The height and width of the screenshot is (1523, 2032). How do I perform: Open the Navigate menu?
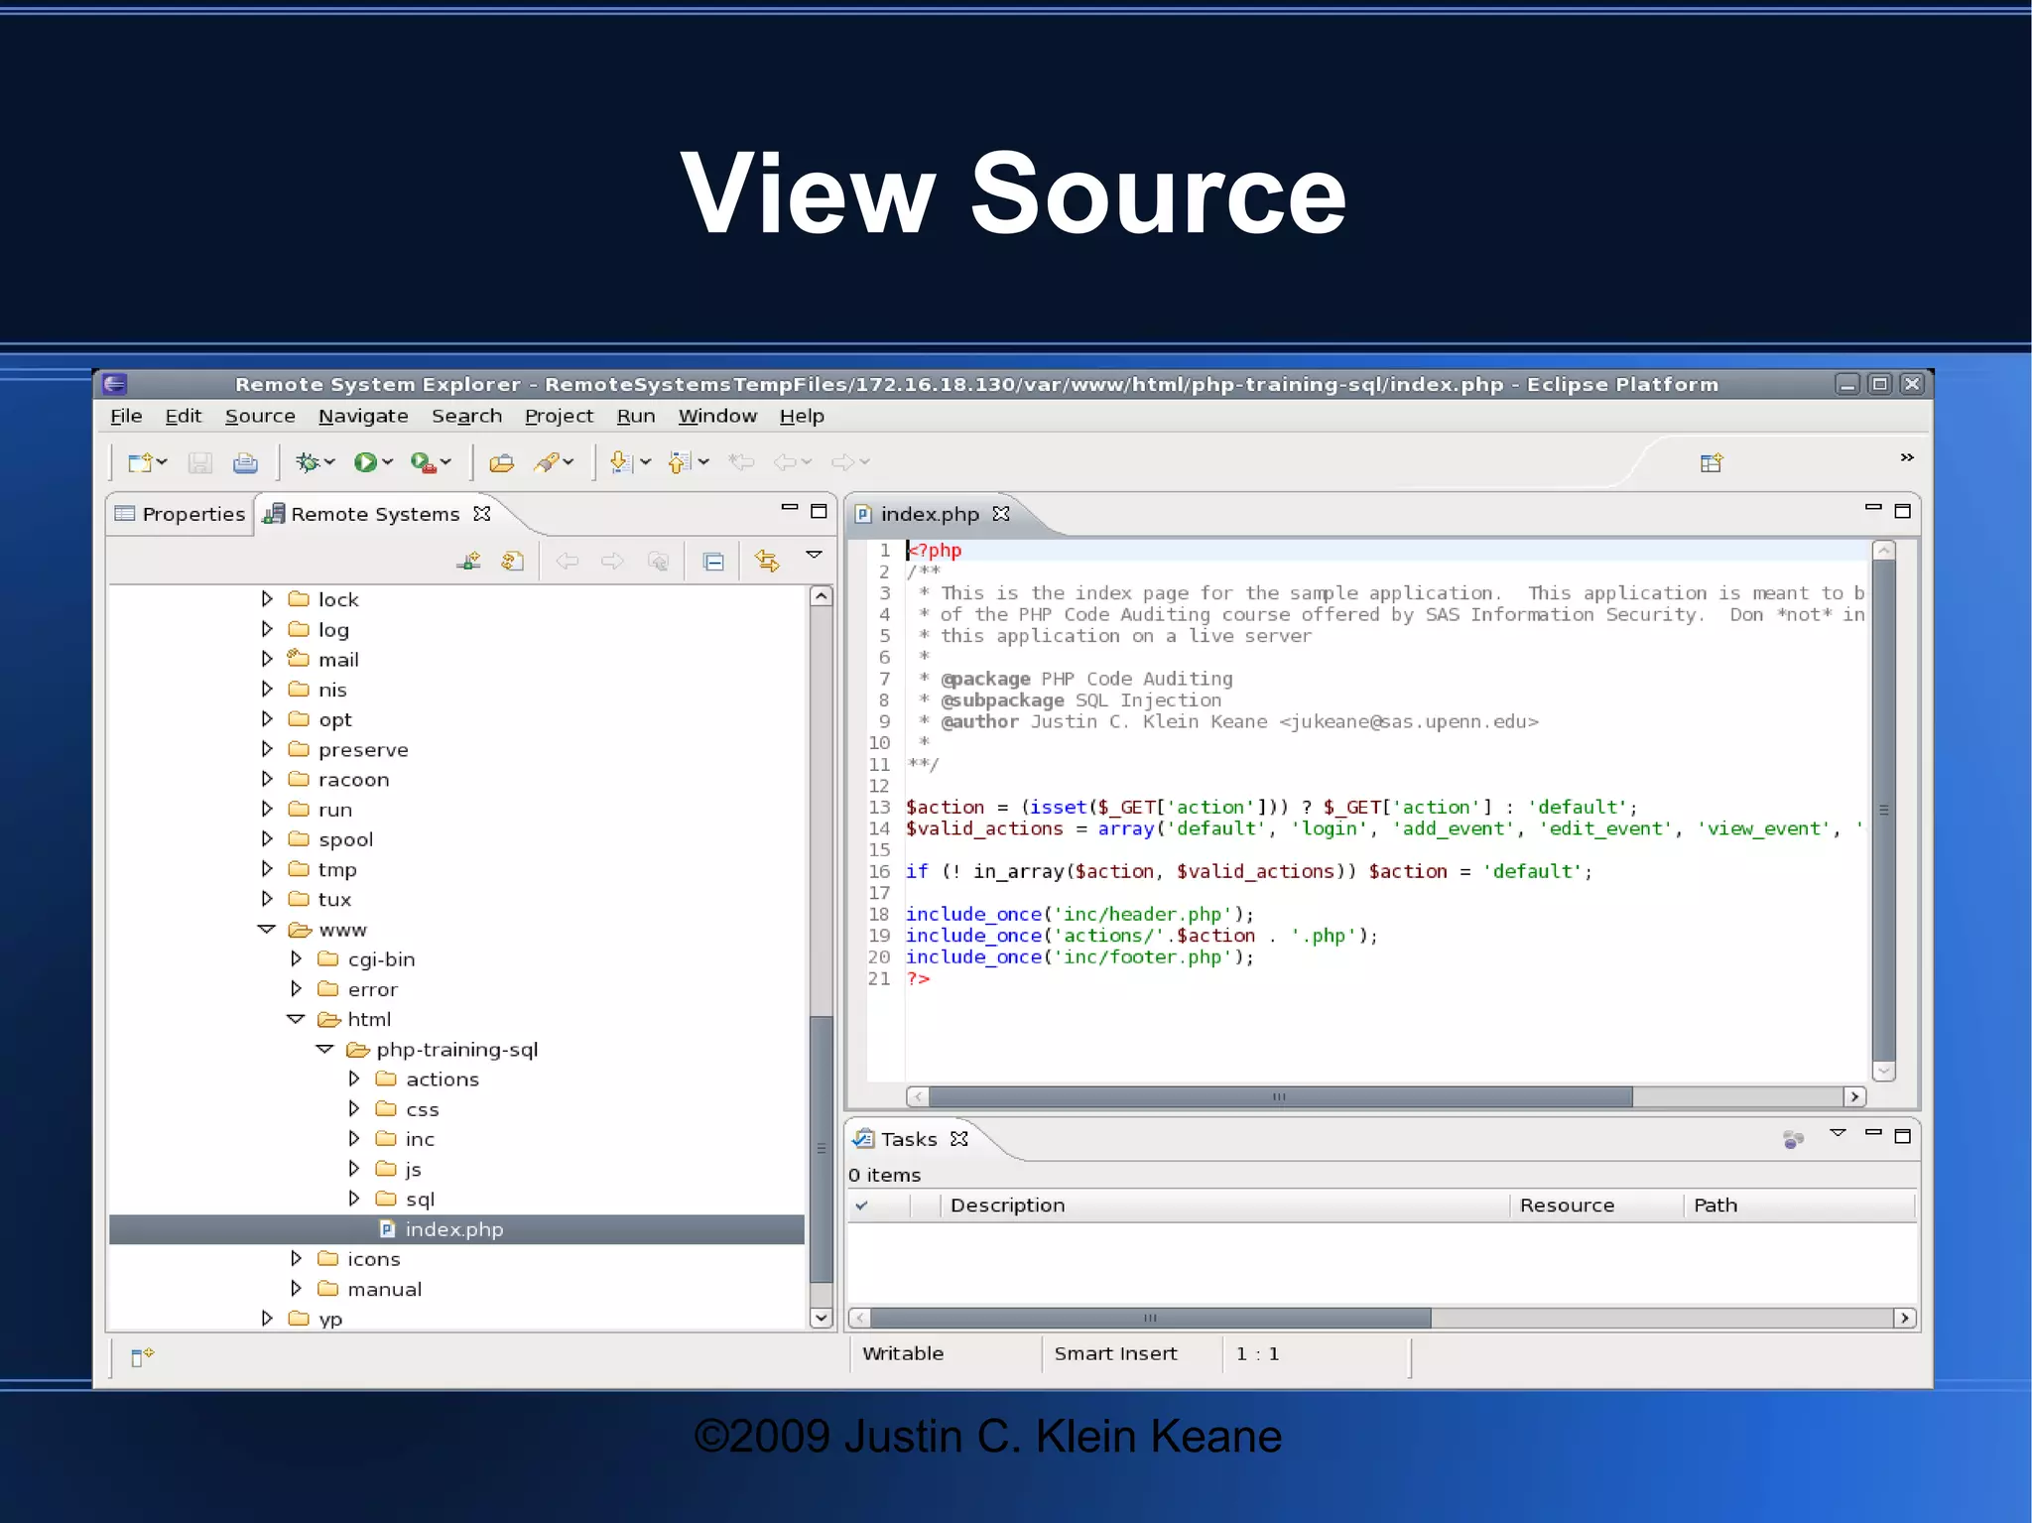click(363, 417)
